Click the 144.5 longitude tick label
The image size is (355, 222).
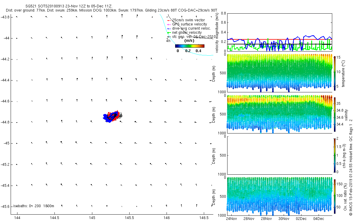click(x=54, y=218)
